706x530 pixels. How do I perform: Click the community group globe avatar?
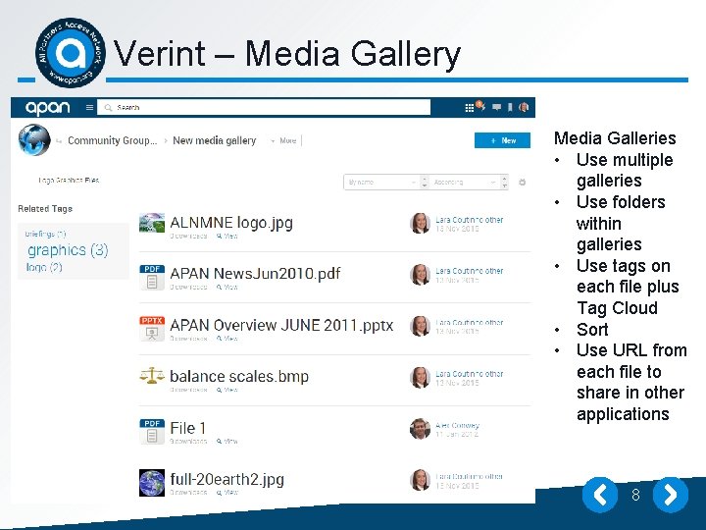pyautogui.click(x=34, y=139)
